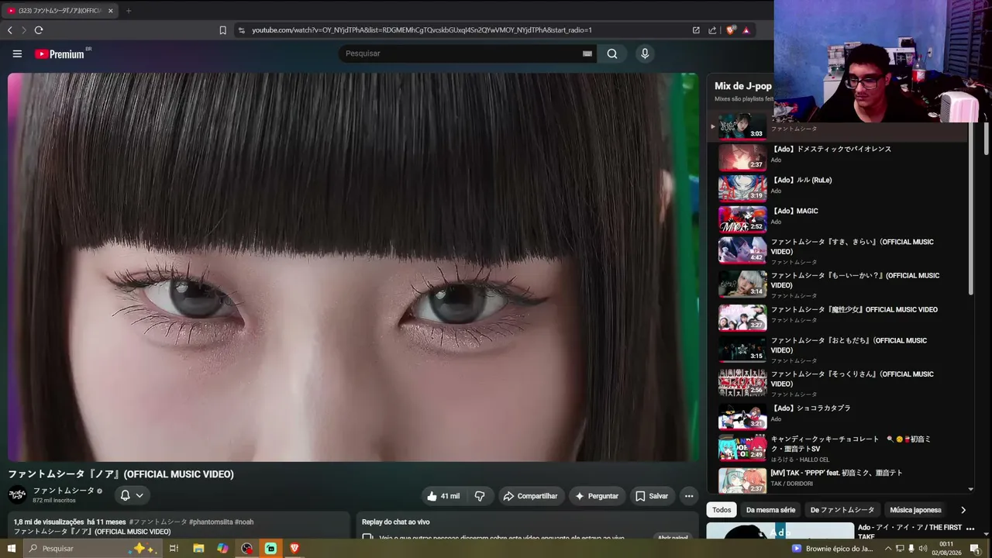Viewport: 992px width, 558px height.
Task: Click the on-screen keyboard icon in search
Action: point(587,53)
